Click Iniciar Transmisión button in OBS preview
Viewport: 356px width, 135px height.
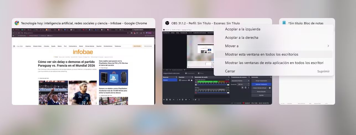click(261, 81)
